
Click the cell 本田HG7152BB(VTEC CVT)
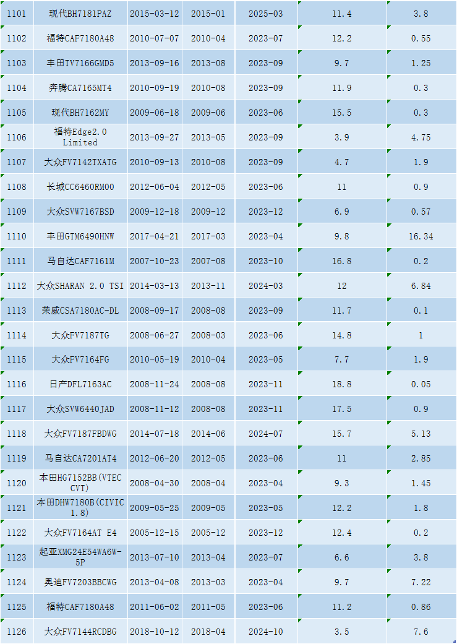tap(80, 483)
